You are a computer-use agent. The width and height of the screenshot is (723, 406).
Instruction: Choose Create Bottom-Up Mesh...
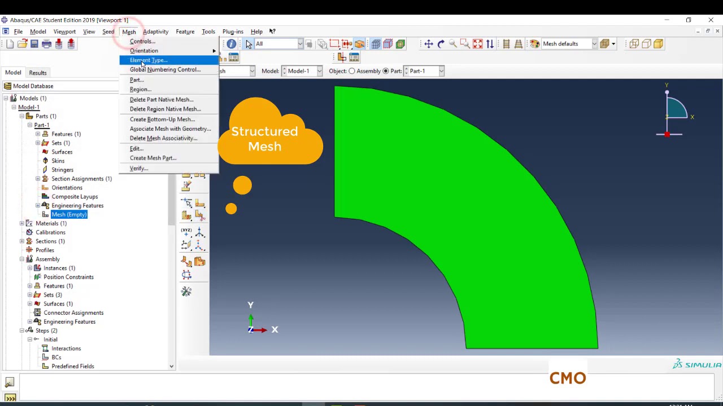[x=169, y=120]
